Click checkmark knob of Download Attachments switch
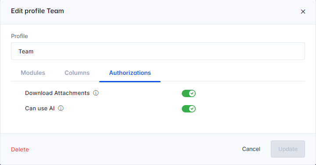The image size is (316, 165). click(192, 93)
